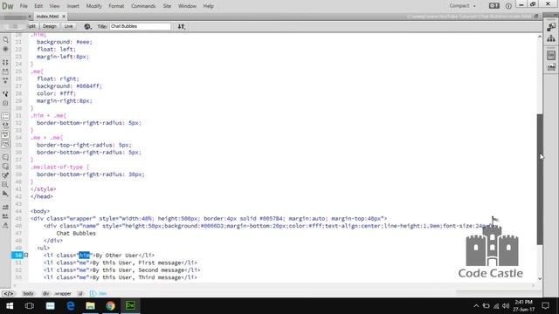The width and height of the screenshot is (559, 314).
Task: Show the Code Navigator
Action: 5,49
